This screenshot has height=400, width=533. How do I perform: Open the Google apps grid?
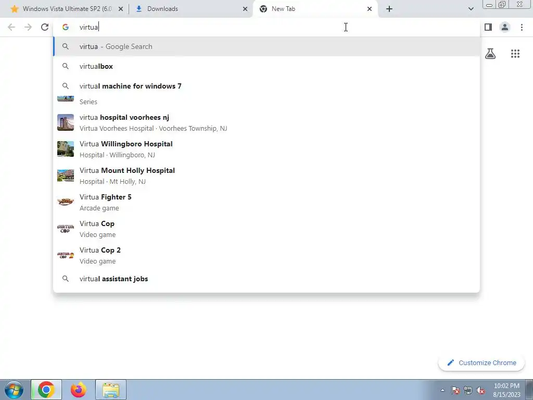pyautogui.click(x=515, y=54)
